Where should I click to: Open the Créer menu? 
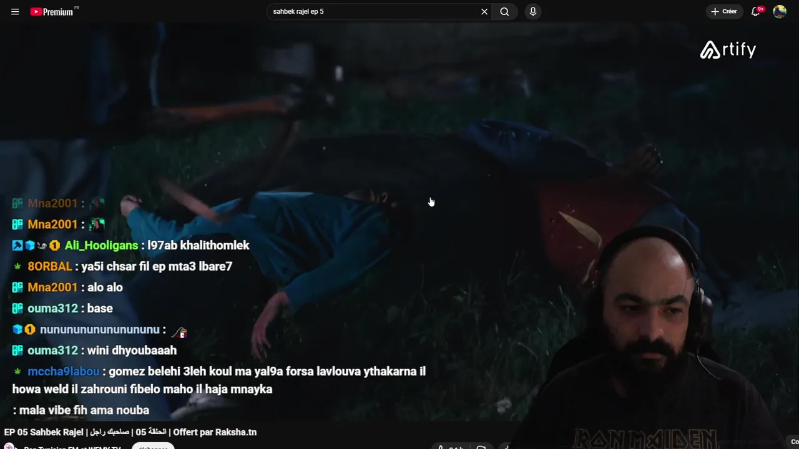click(x=724, y=11)
